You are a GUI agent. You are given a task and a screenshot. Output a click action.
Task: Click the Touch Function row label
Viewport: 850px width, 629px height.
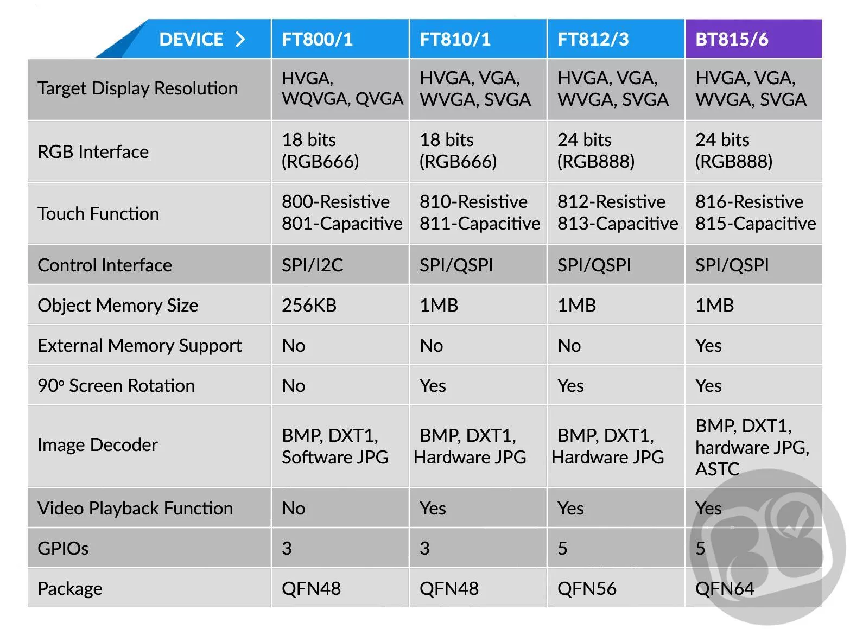[98, 213]
